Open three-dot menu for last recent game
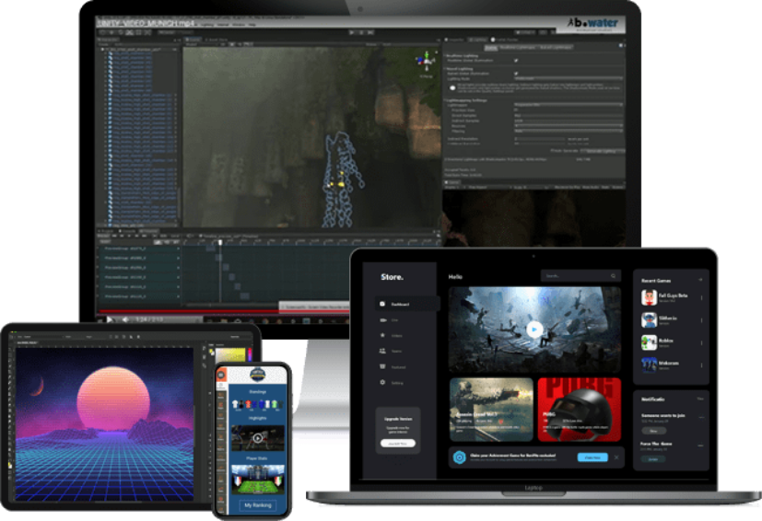Screen dimensions: 762x521 701,365
